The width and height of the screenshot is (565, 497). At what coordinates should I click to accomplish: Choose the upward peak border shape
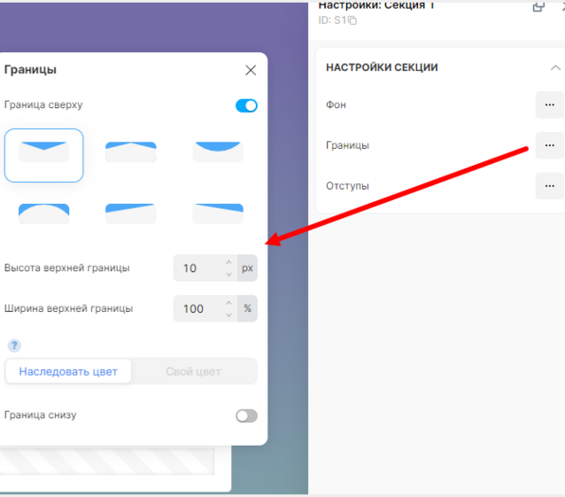[x=131, y=152]
